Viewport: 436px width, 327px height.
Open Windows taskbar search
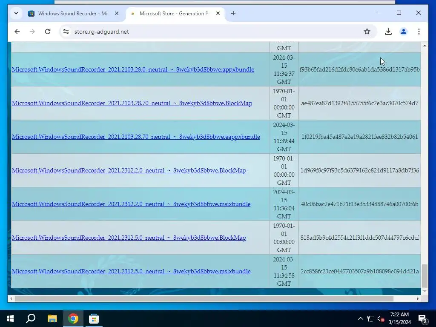(31, 318)
